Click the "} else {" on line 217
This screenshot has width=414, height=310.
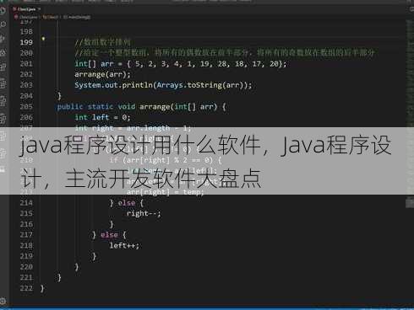coord(109,235)
